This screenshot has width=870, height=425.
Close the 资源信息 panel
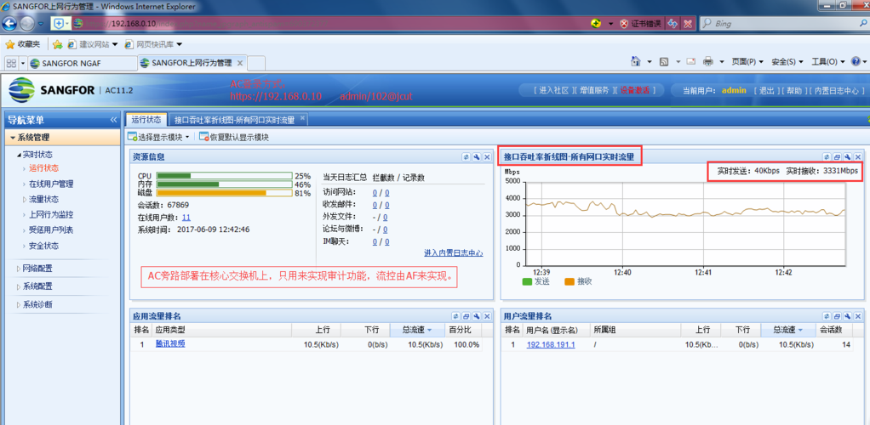pos(487,157)
